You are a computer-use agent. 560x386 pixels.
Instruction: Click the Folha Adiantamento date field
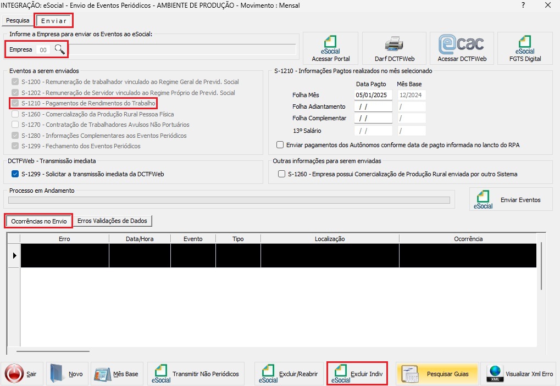(x=373, y=107)
